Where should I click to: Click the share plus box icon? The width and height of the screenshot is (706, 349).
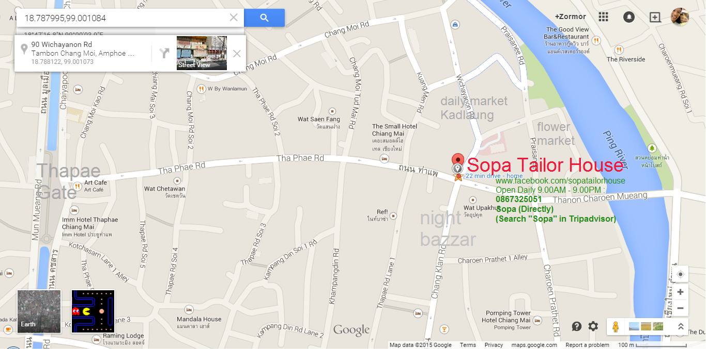(655, 17)
